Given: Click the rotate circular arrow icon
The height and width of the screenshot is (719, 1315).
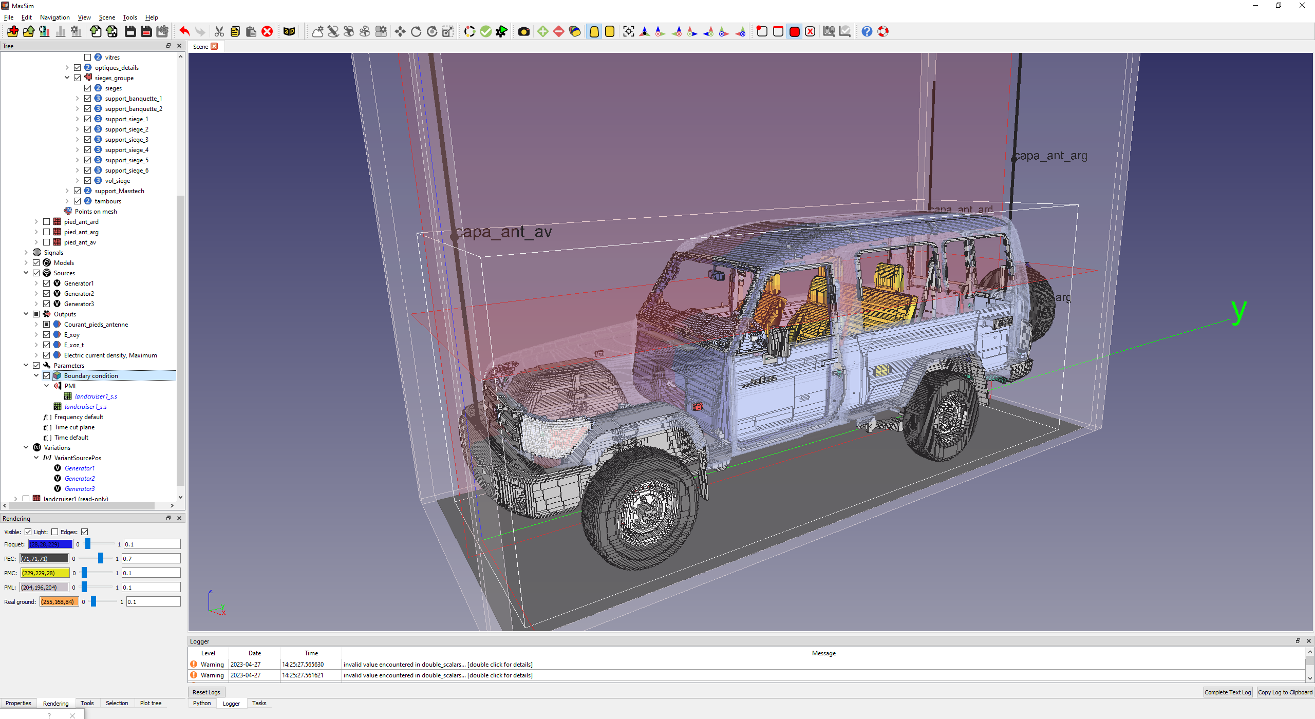Looking at the screenshot, I should [x=416, y=32].
